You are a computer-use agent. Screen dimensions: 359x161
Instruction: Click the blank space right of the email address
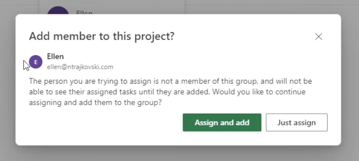(x=206, y=67)
